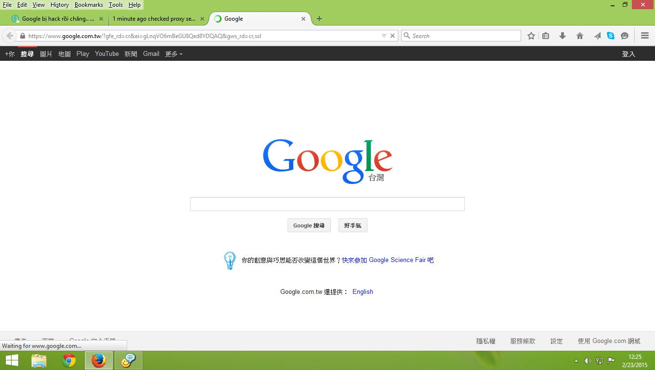Open a new tab with the plus button
The height and width of the screenshot is (370, 655).
319,19
